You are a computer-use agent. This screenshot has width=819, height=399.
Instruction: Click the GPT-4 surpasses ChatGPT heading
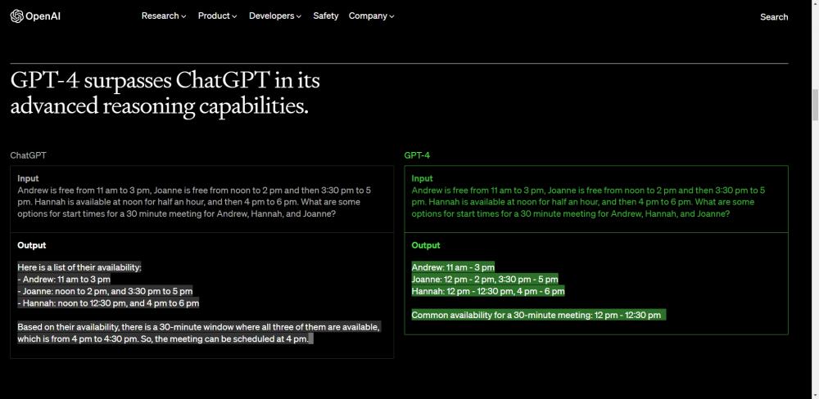click(x=165, y=93)
